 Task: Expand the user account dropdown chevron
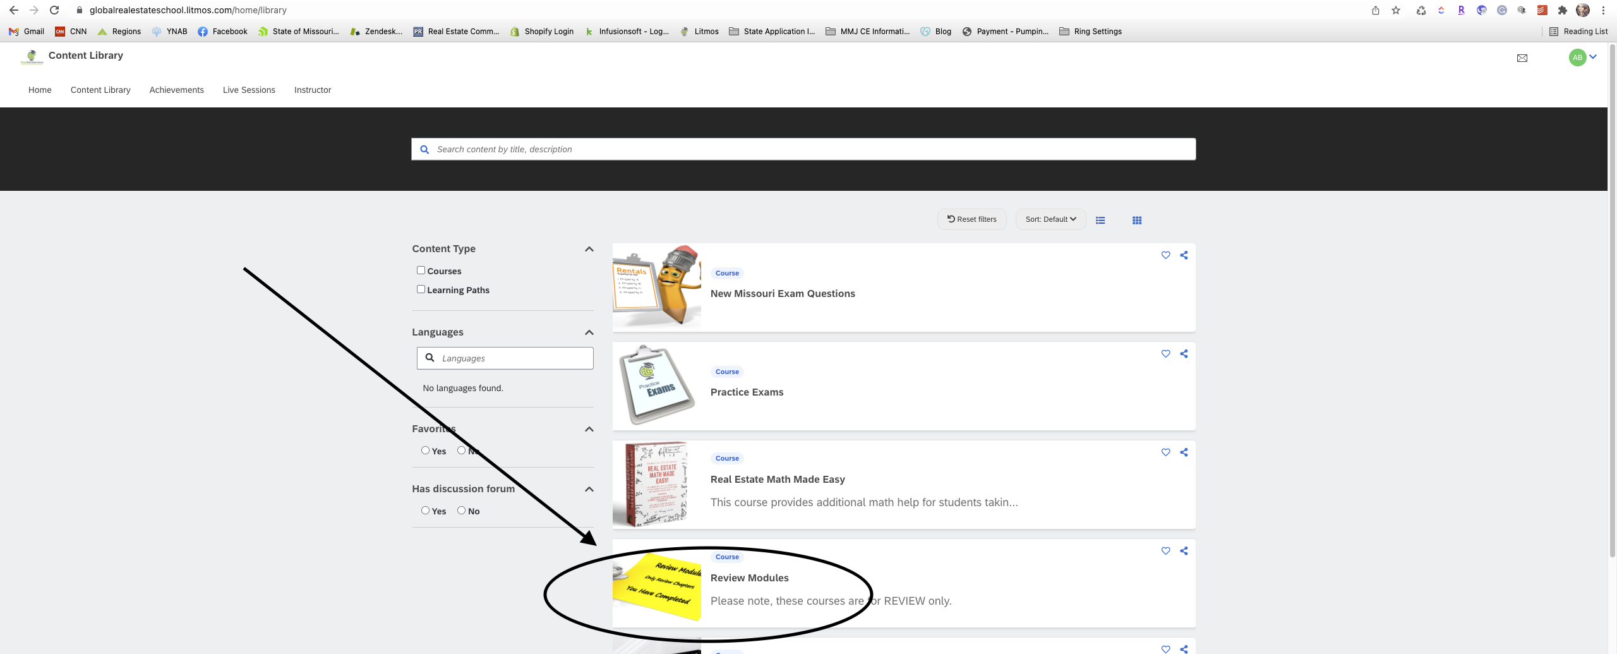tap(1593, 57)
